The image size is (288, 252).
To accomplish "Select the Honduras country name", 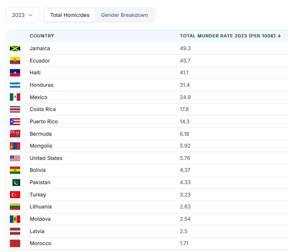I will (x=42, y=85).
